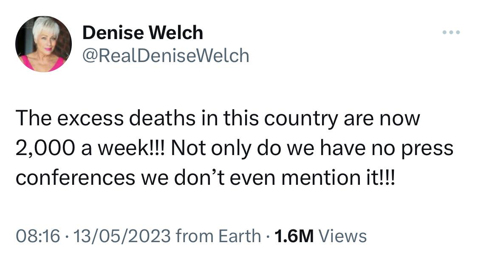
Task: Click the word "conferences" in the tweet
Action: click(75, 178)
